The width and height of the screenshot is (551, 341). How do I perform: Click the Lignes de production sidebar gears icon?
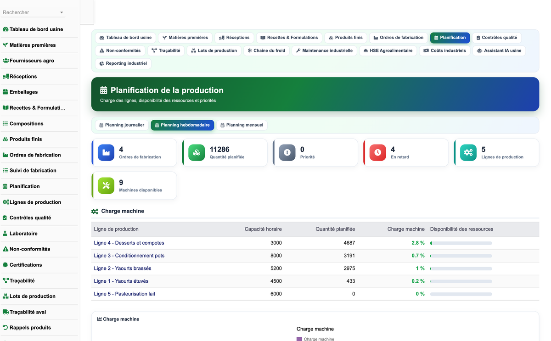[x=6, y=202]
